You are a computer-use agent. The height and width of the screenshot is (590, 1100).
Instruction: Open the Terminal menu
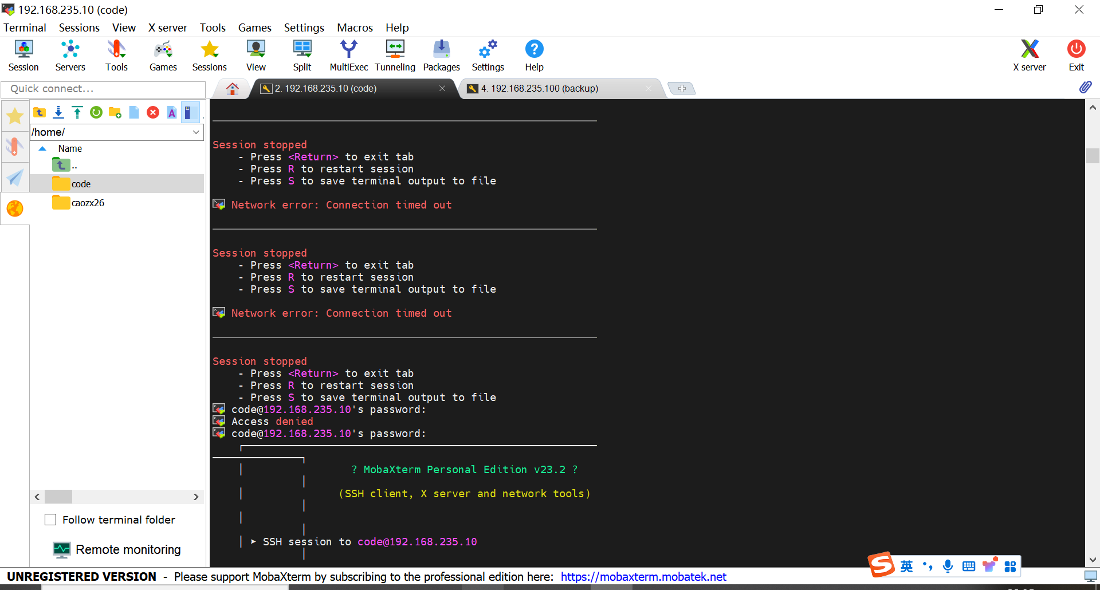coord(25,27)
